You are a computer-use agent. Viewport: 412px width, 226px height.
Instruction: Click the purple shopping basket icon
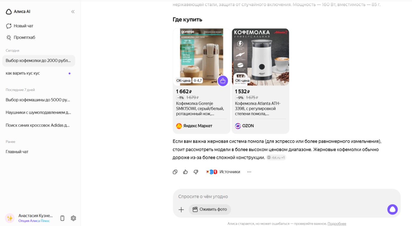[223, 81]
